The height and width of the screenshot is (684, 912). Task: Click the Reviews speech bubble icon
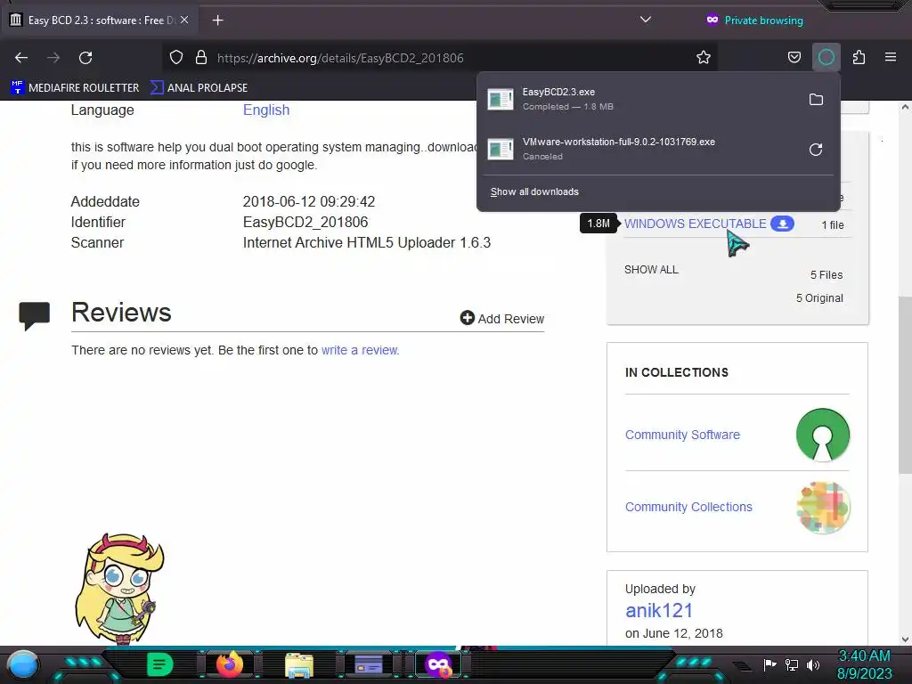click(x=35, y=316)
